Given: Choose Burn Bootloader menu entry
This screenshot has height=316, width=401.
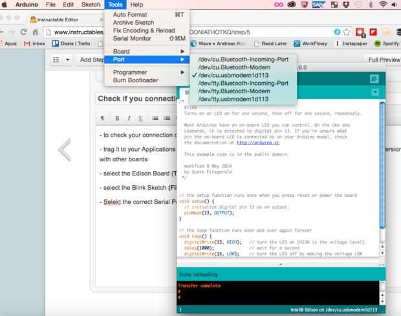Looking at the screenshot, I should pyautogui.click(x=147, y=80).
